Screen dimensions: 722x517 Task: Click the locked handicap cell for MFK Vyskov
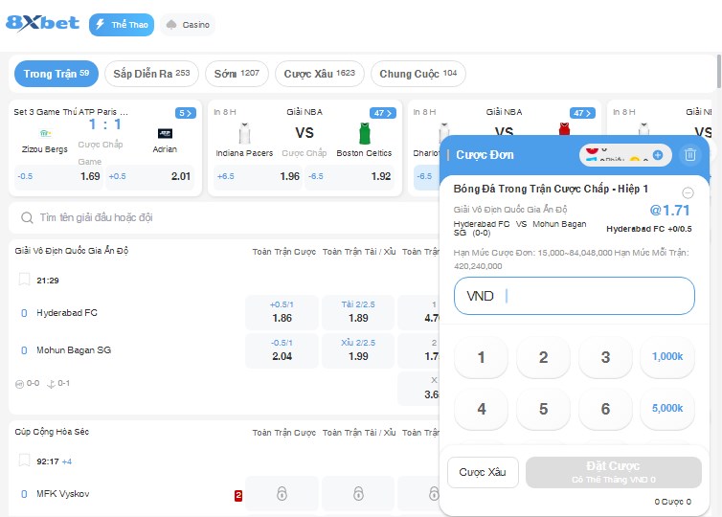(x=282, y=493)
